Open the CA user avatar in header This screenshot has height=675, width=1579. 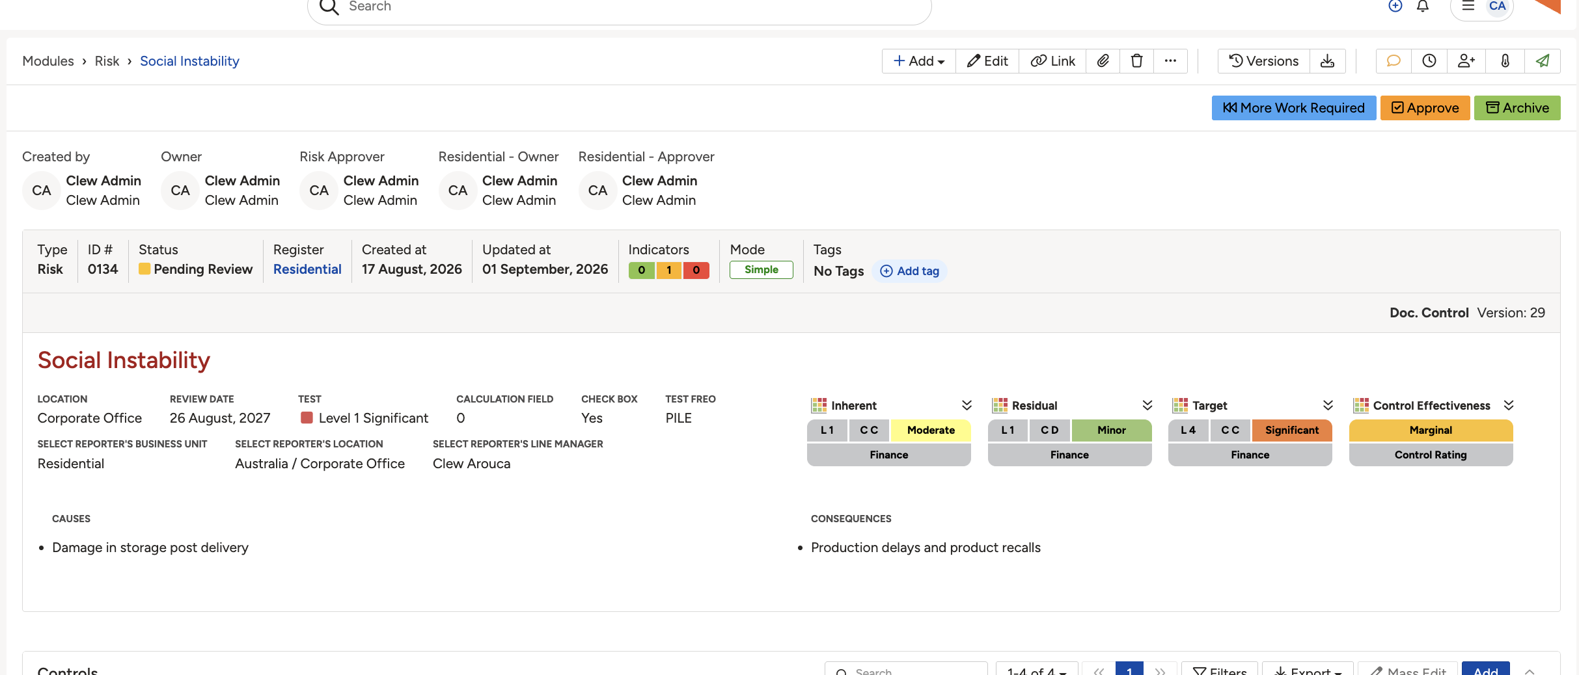pos(1497,6)
